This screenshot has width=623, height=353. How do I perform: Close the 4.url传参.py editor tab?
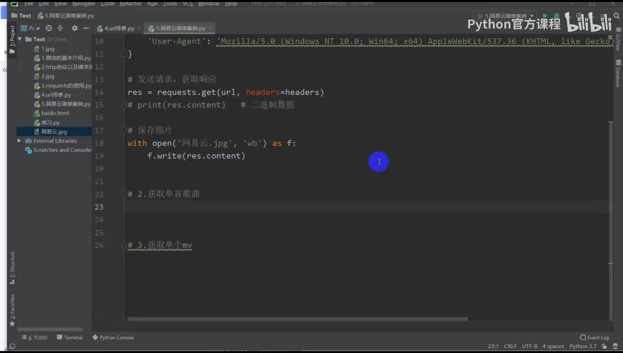138,28
